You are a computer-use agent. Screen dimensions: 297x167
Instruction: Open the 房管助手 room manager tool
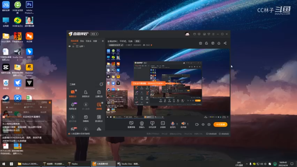[86, 94]
